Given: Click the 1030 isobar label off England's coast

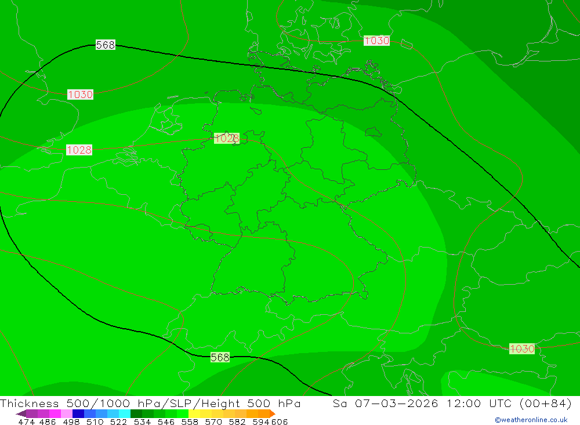Looking at the screenshot, I should click(80, 95).
